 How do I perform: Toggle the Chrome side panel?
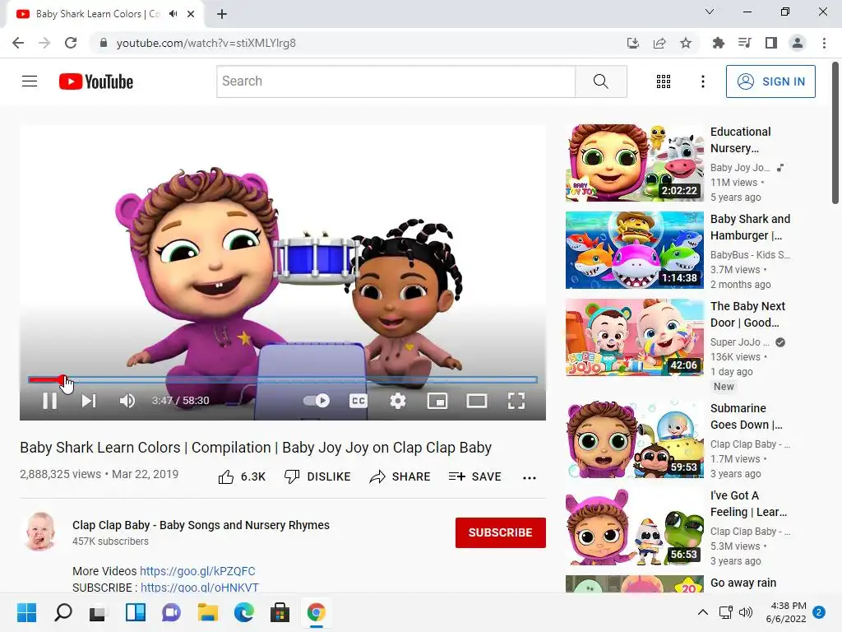pyautogui.click(x=771, y=43)
